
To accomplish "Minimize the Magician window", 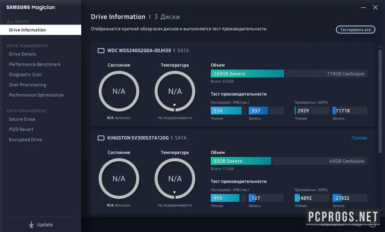I will point(363,8).
